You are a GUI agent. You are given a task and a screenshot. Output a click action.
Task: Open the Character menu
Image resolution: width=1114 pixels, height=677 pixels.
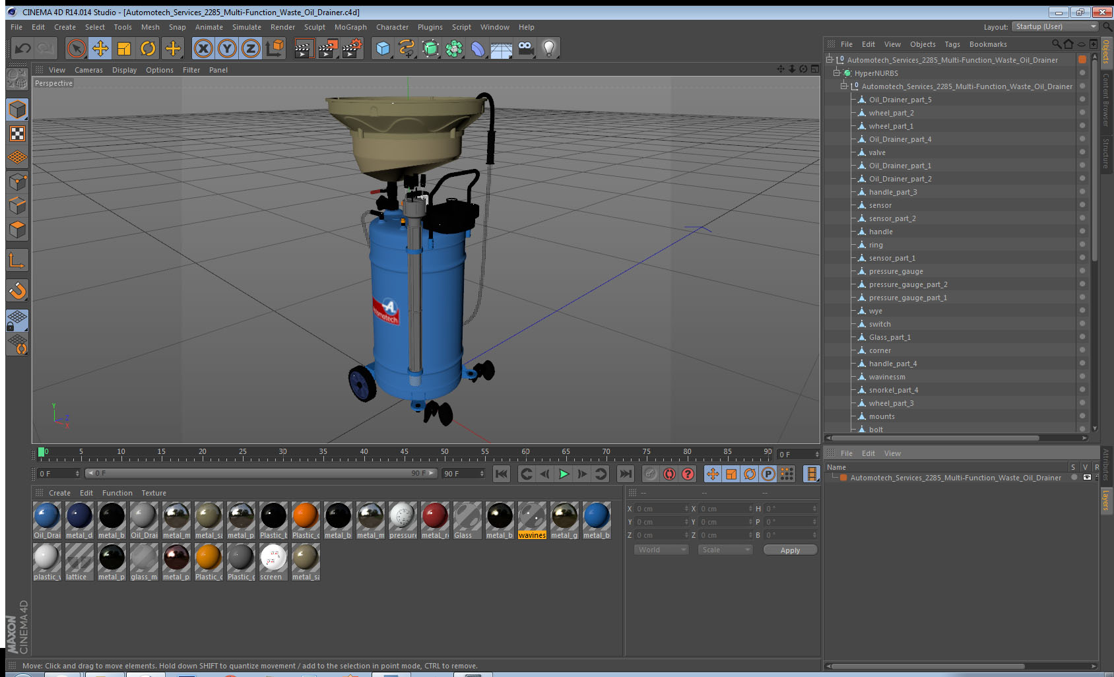(392, 27)
